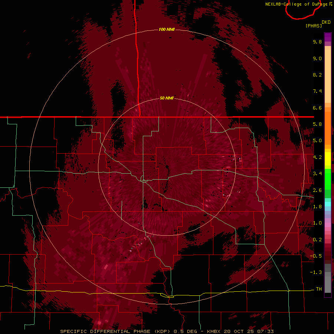Click the [PHAS] legend unit label

click(x=314, y=26)
